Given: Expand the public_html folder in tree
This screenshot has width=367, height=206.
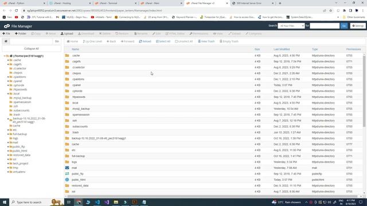Looking at the screenshot, I should 8,151.
